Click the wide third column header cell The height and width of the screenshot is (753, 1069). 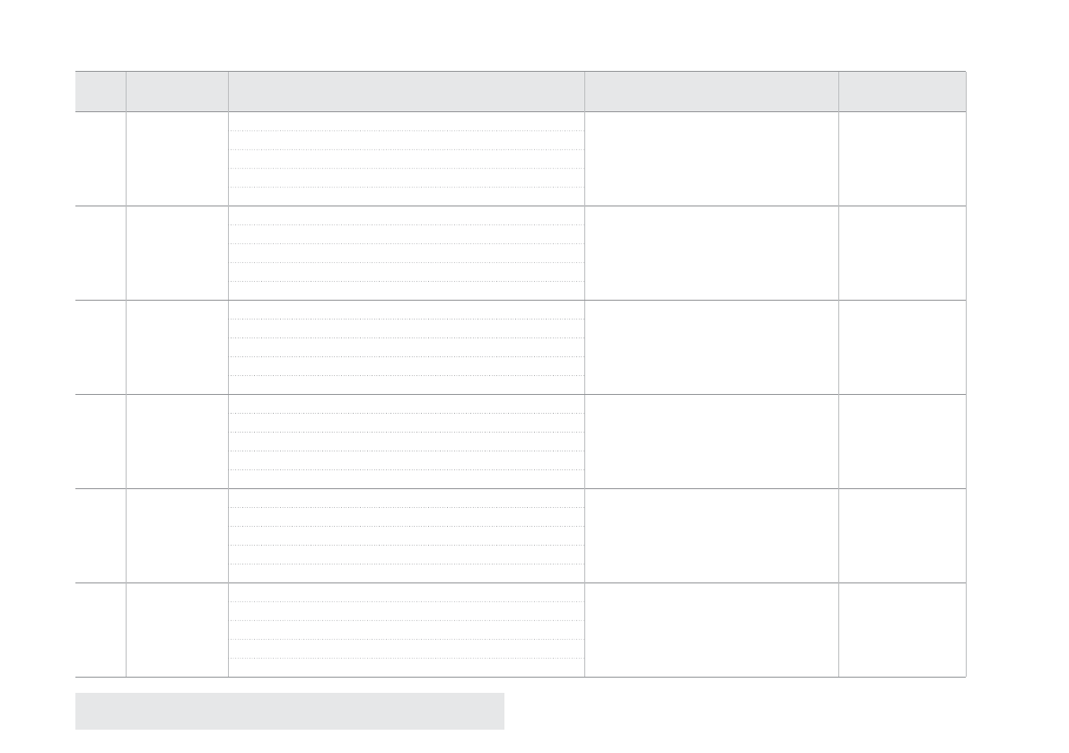[x=406, y=92]
